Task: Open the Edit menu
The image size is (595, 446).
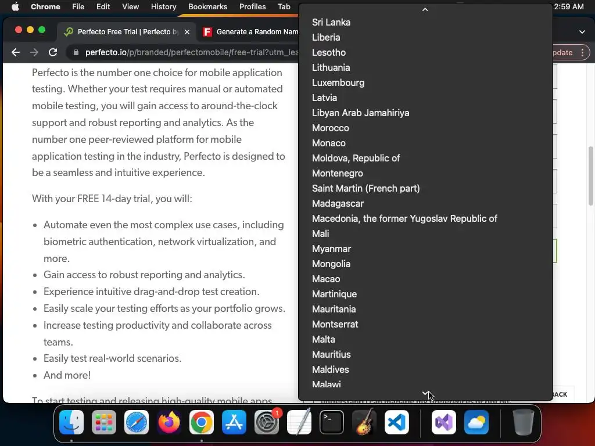Action: (x=103, y=6)
